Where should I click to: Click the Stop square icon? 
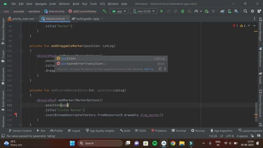click(213, 11)
